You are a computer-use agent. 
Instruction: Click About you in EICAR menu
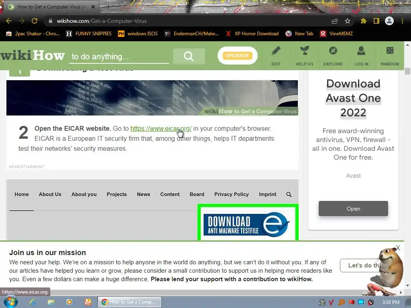(x=84, y=195)
